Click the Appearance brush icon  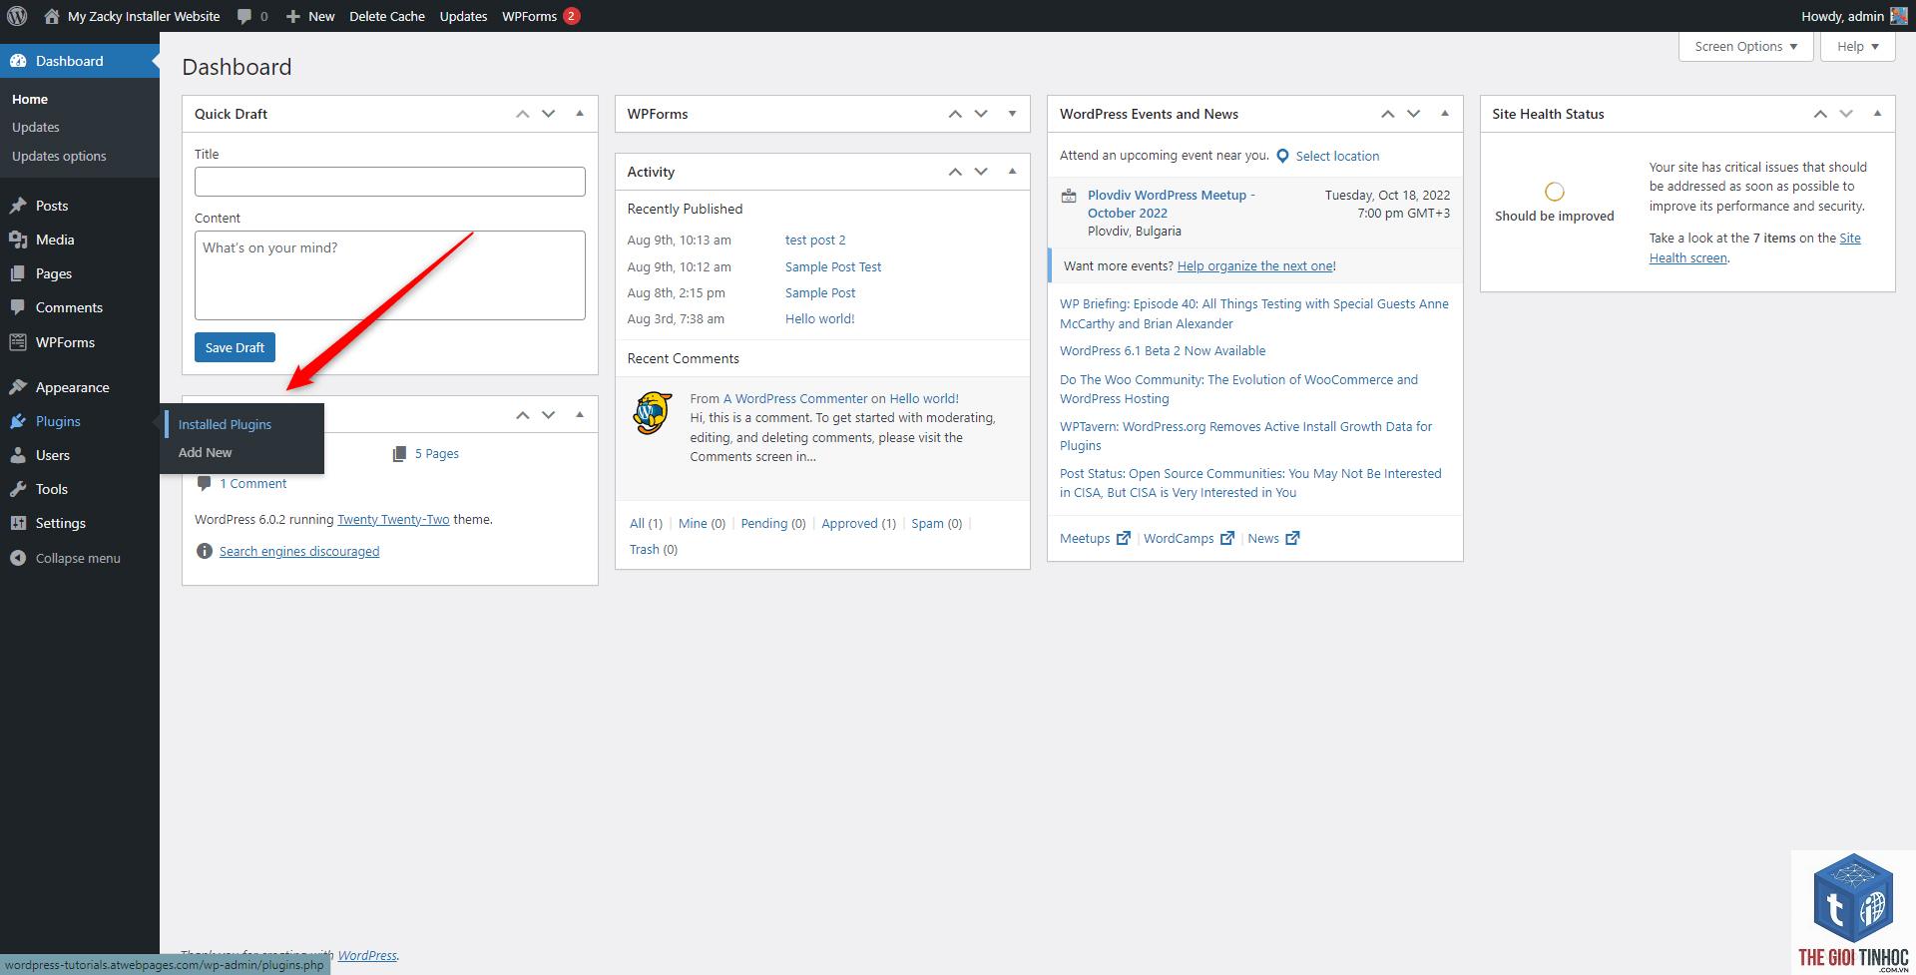tap(18, 387)
